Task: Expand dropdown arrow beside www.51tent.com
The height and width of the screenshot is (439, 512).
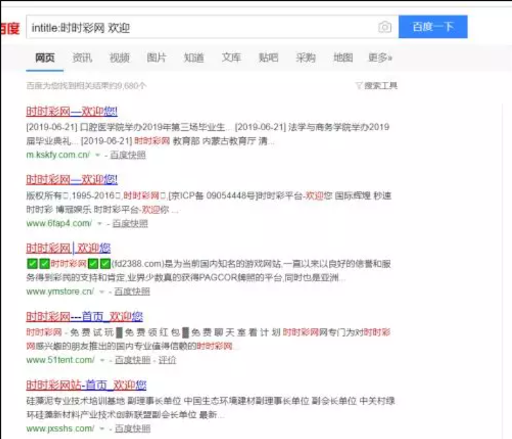Action: (102, 360)
